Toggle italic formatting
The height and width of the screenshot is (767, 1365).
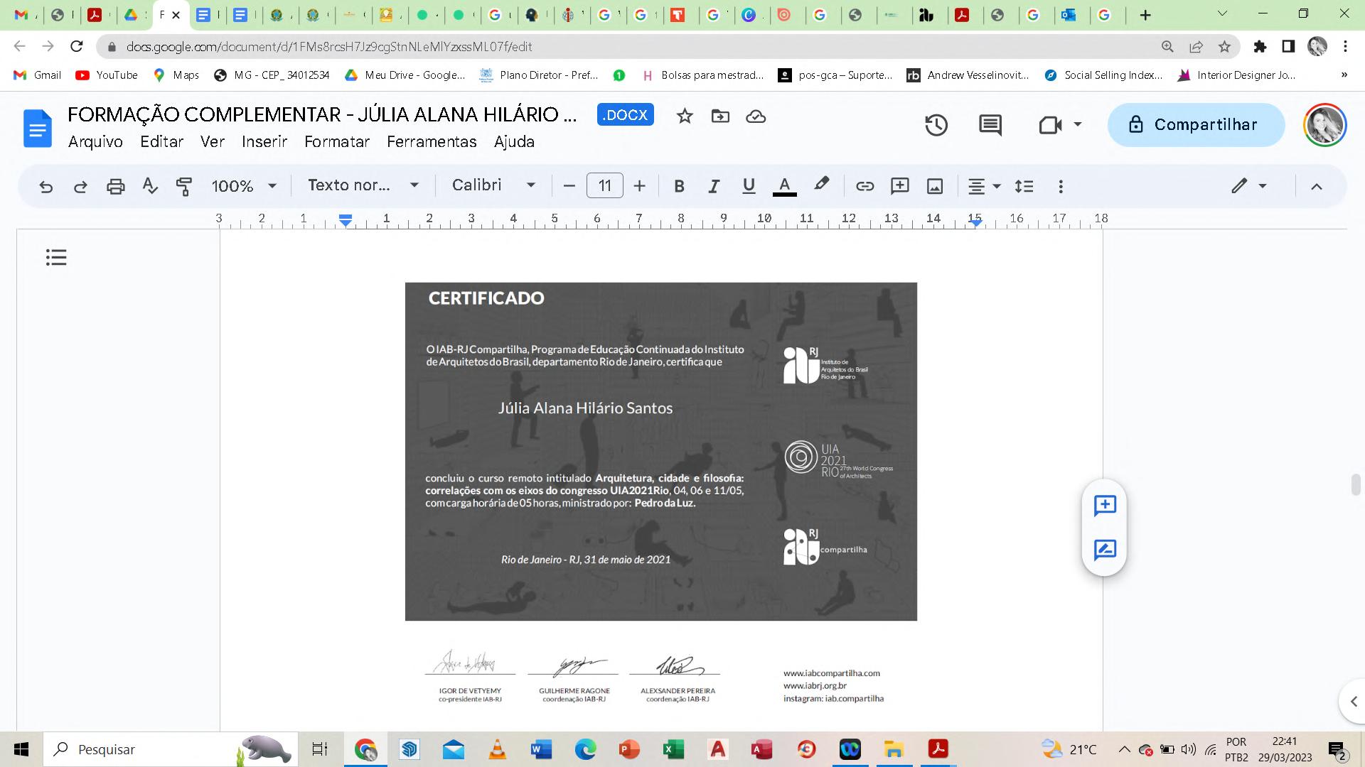[x=714, y=186]
